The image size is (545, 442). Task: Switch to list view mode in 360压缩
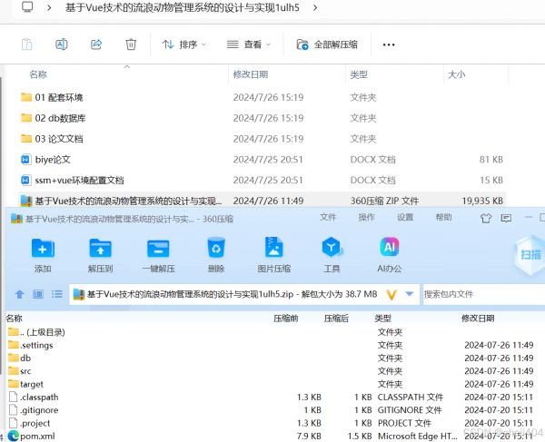pyautogui.click(x=57, y=294)
